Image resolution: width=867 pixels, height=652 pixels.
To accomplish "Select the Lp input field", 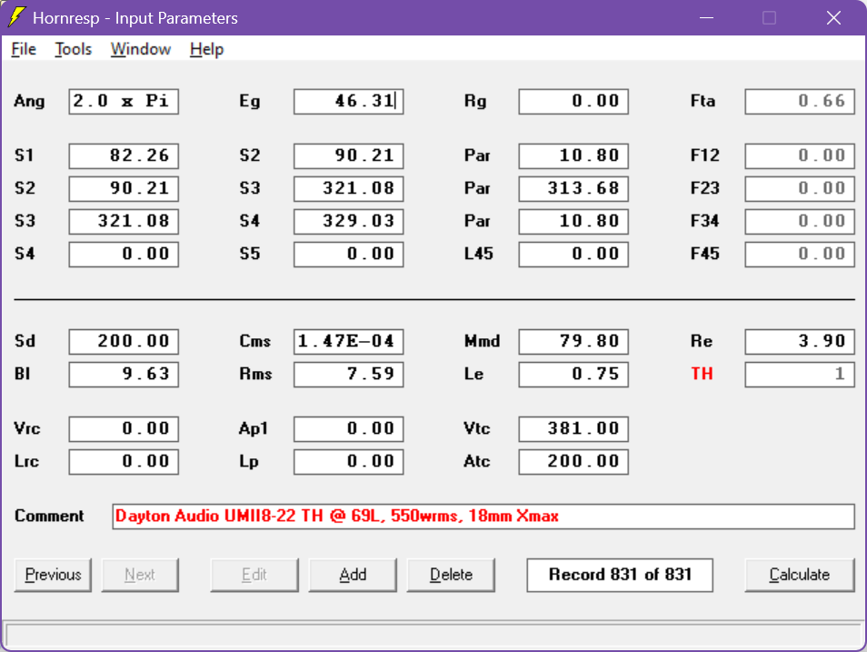I will click(349, 462).
